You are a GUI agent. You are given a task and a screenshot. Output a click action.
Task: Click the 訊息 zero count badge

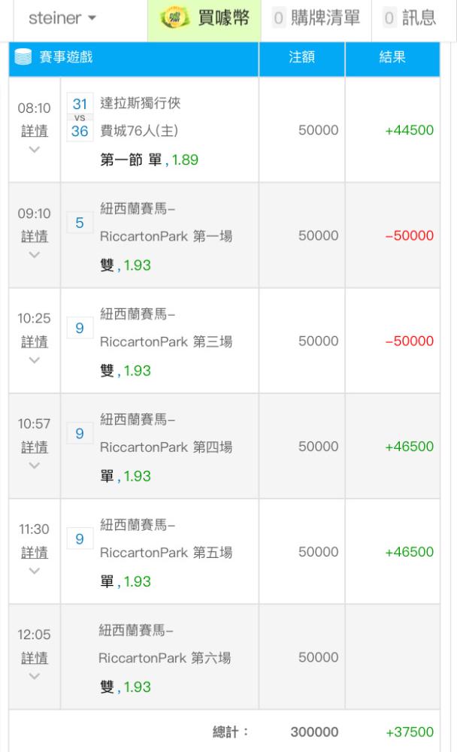tap(389, 18)
